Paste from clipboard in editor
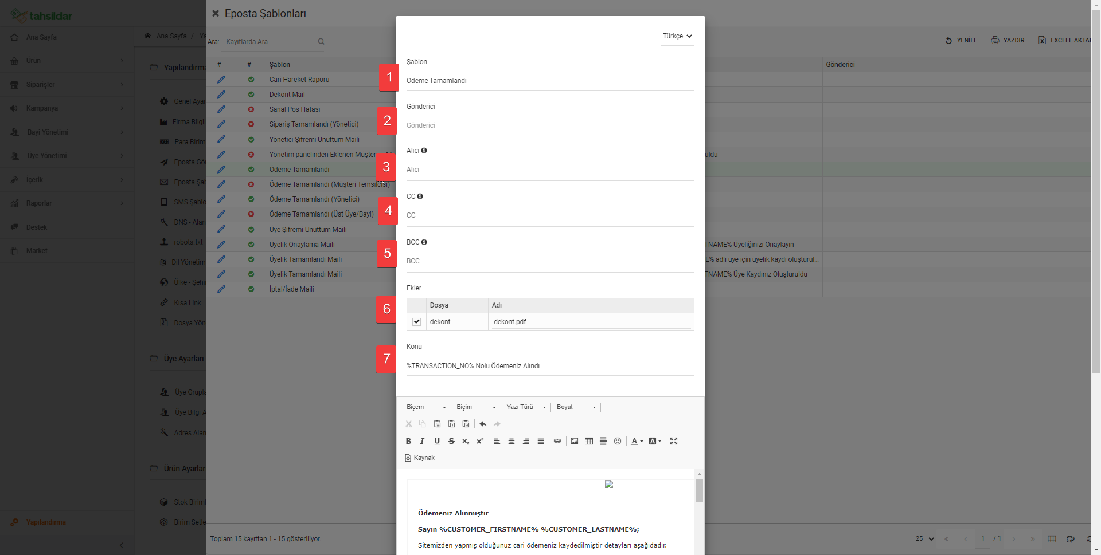The height and width of the screenshot is (555, 1101). pyautogui.click(x=437, y=424)
